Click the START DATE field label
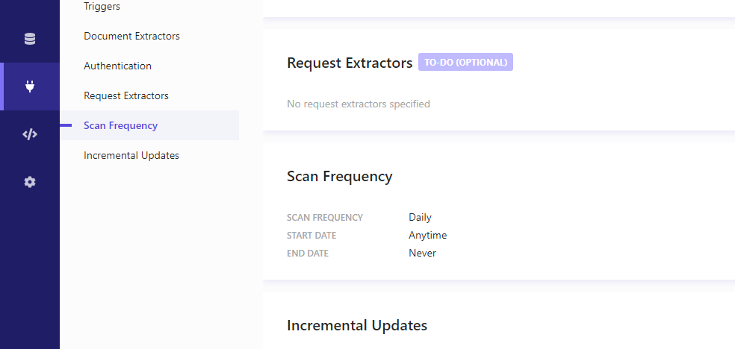This screenshot has width=735, height=349. tap(311, 236)
